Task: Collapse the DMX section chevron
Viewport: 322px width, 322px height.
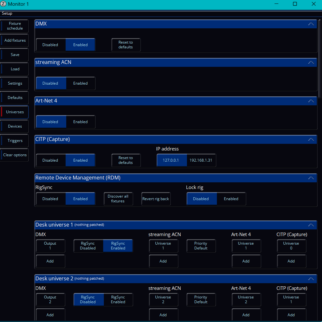Action: pyautogui.click(x=311, y=24)
